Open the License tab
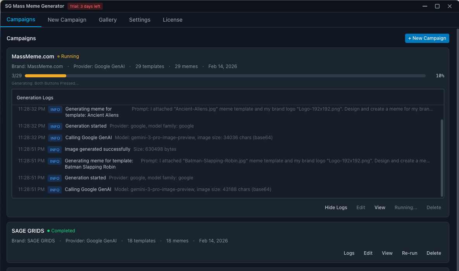The image size is (459, 271). click(x=173, y=20)
